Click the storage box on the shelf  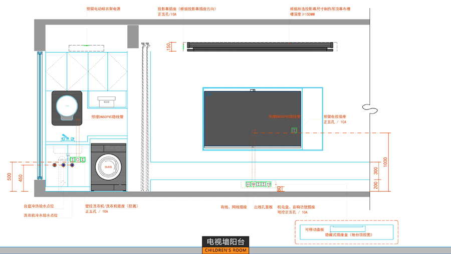[106, 101]
